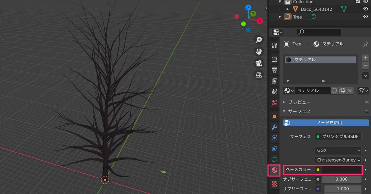Unlink the material with X button
Image resolution: width=371 pixels, height=194 pixels.
(x=350, y=91)
